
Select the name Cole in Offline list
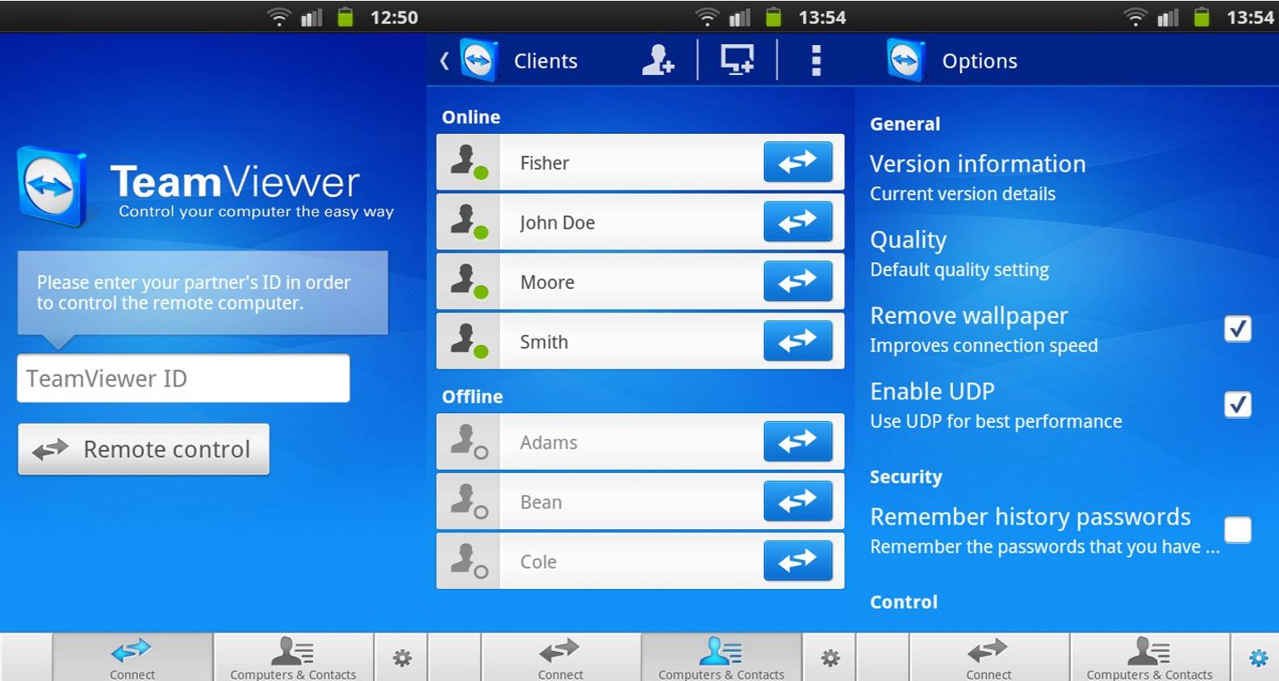pos(538,562)
